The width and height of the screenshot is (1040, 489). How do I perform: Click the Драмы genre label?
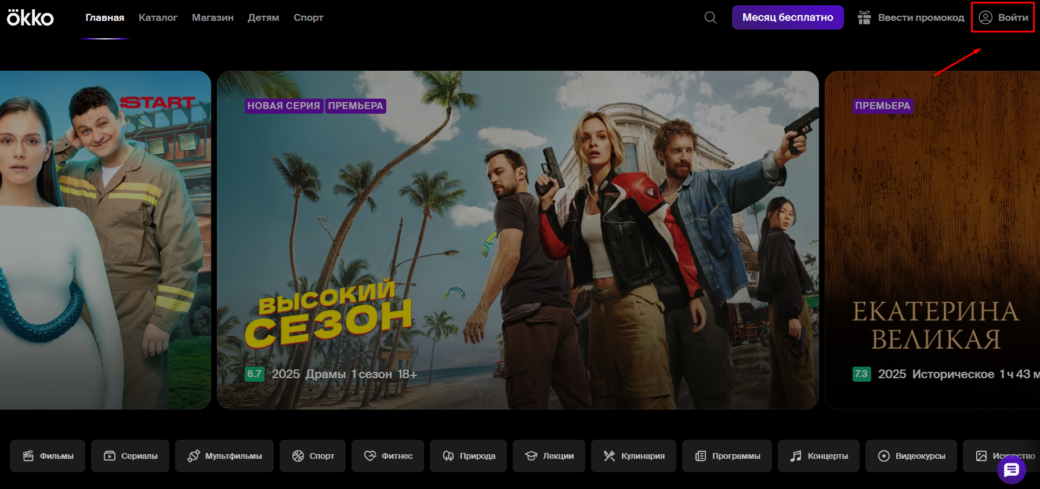point(326,374)
